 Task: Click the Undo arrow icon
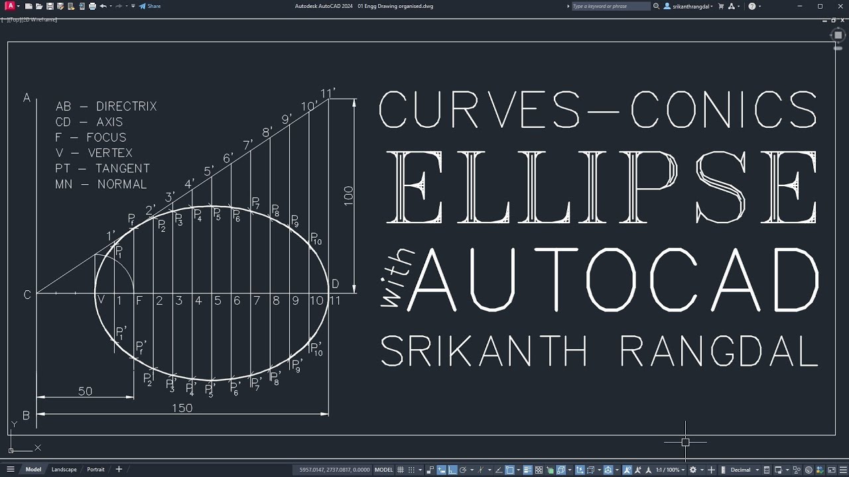(103, 6)
